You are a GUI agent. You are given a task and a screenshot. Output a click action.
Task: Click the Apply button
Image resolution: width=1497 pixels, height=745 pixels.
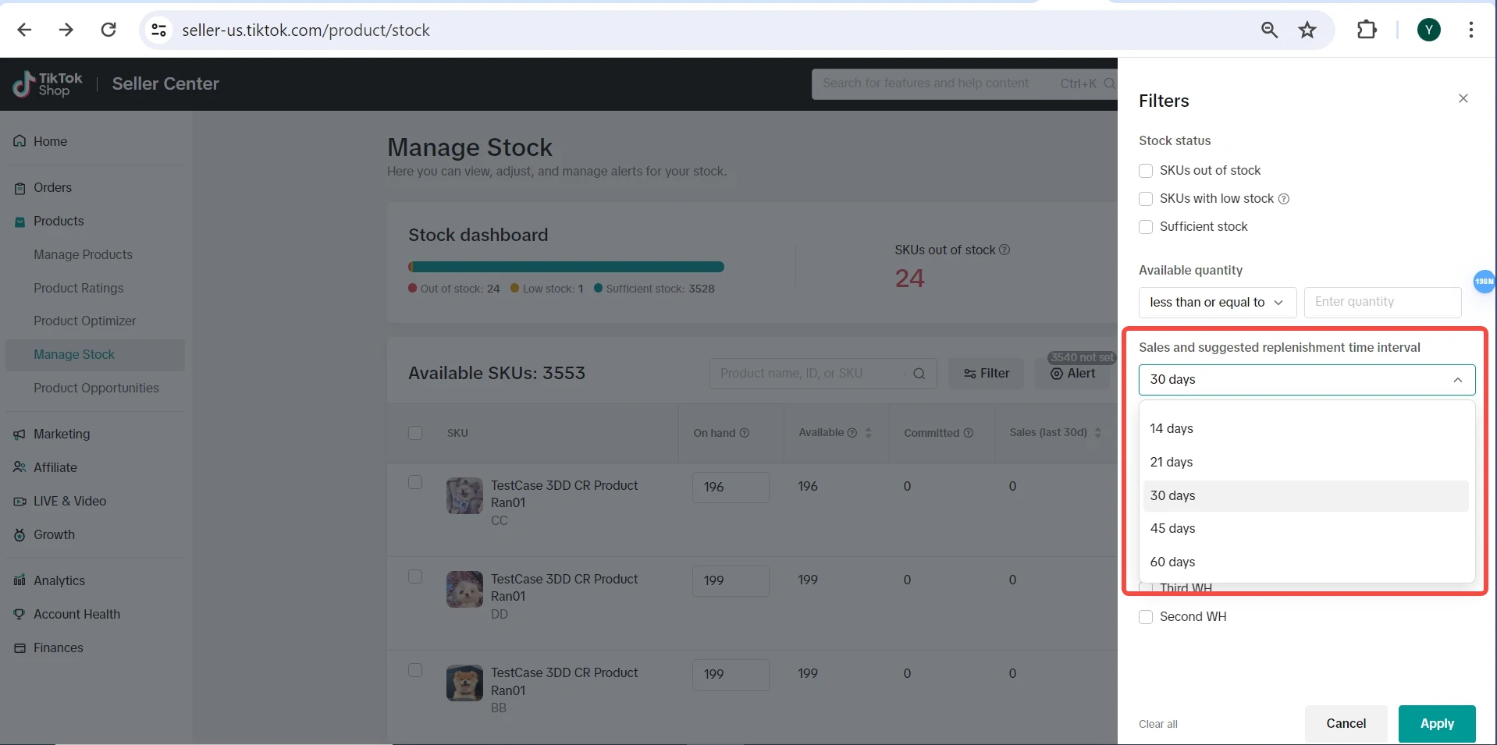[1436, 724]
